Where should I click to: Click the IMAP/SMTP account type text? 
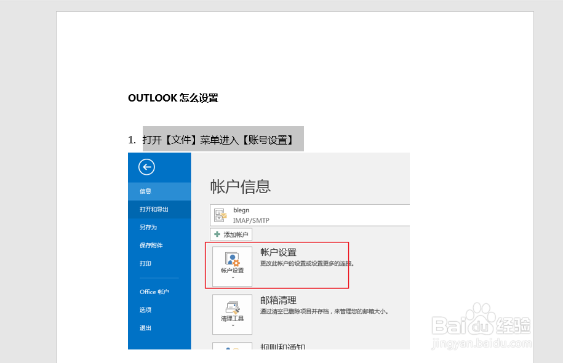point(251,220)
